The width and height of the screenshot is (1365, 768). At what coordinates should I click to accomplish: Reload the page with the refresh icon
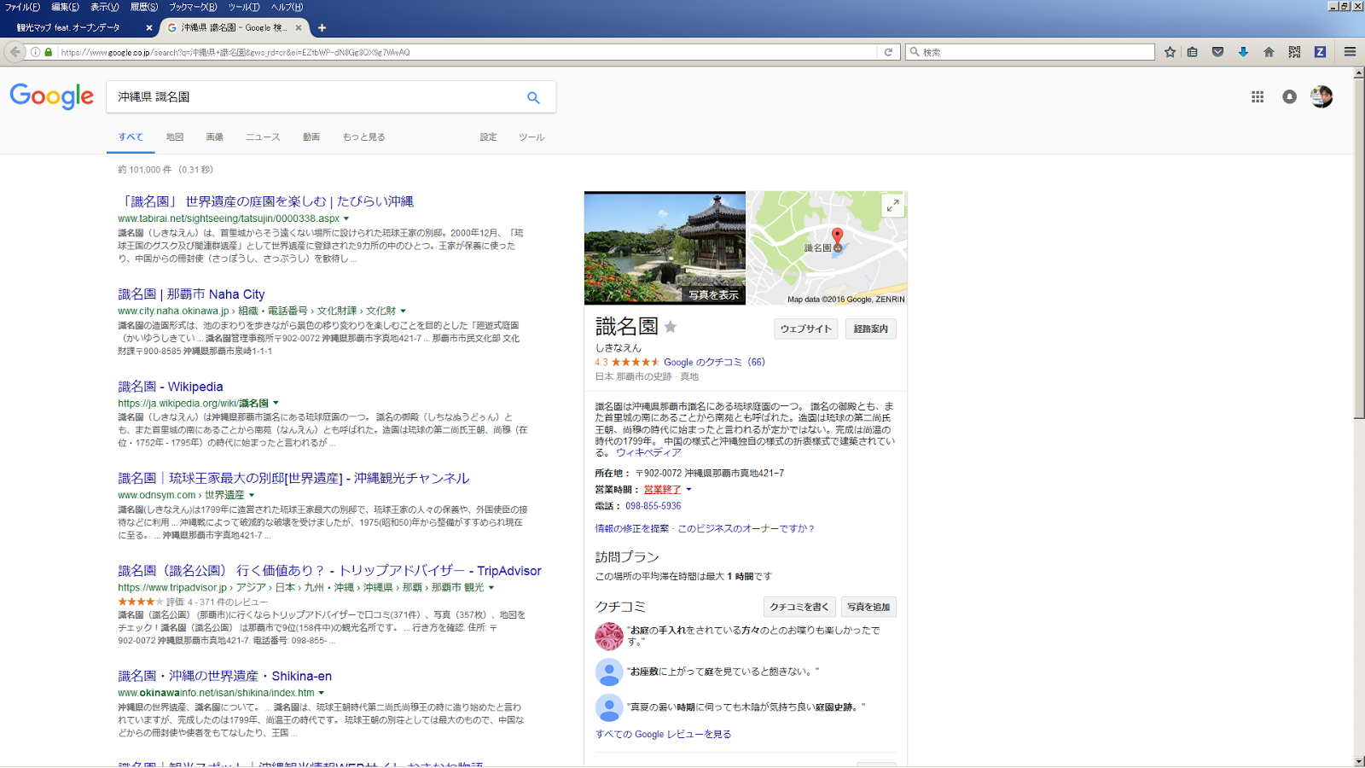click(x=888, y=52)
